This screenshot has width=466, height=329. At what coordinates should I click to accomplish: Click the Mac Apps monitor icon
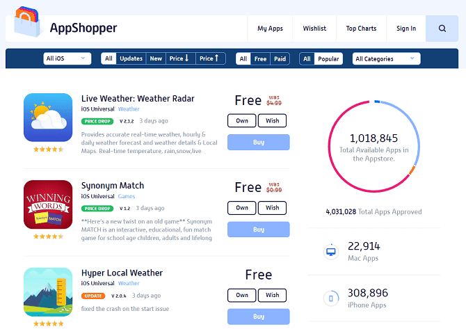click(331, 252)
